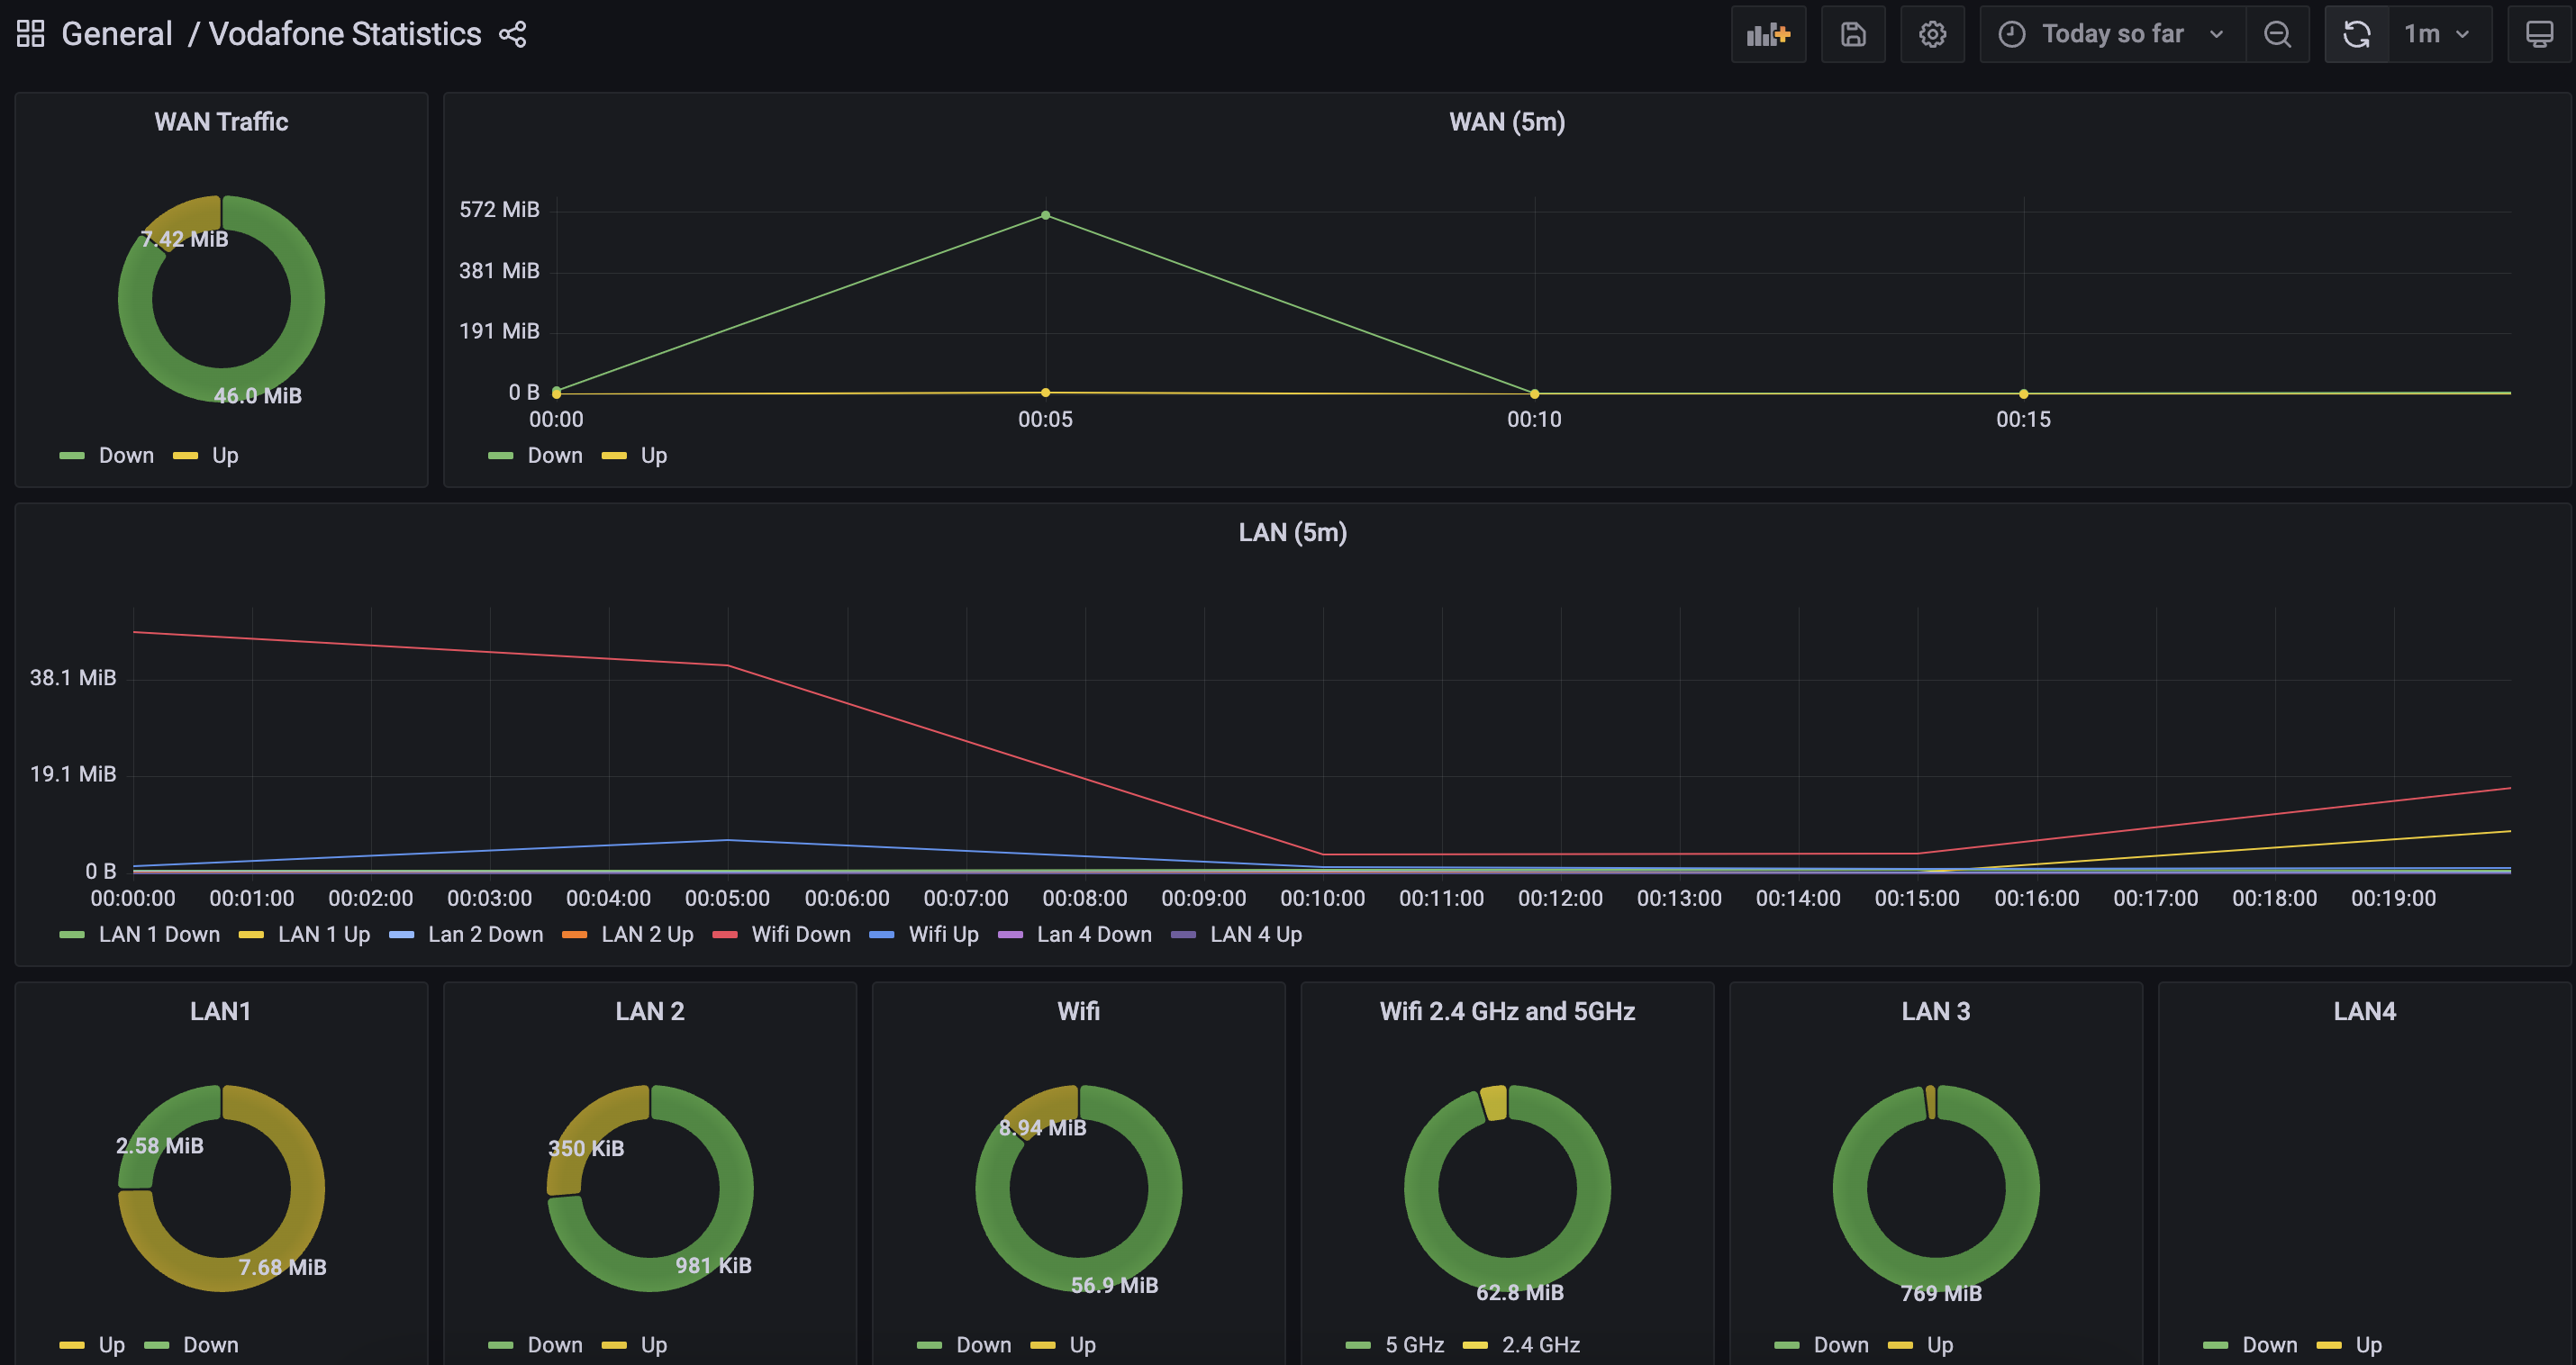Toggle Down legend entry in LAN 2 panel

(555, 1345)
